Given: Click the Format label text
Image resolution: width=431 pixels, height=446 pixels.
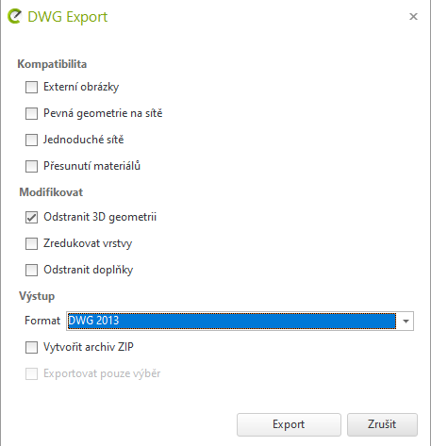Looking at the screenshot, I should coord(42,321).
